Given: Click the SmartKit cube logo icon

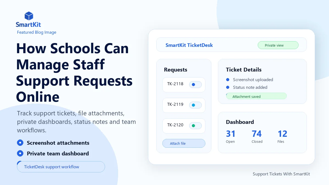Looking at the screenshot, I should point(29,16).
